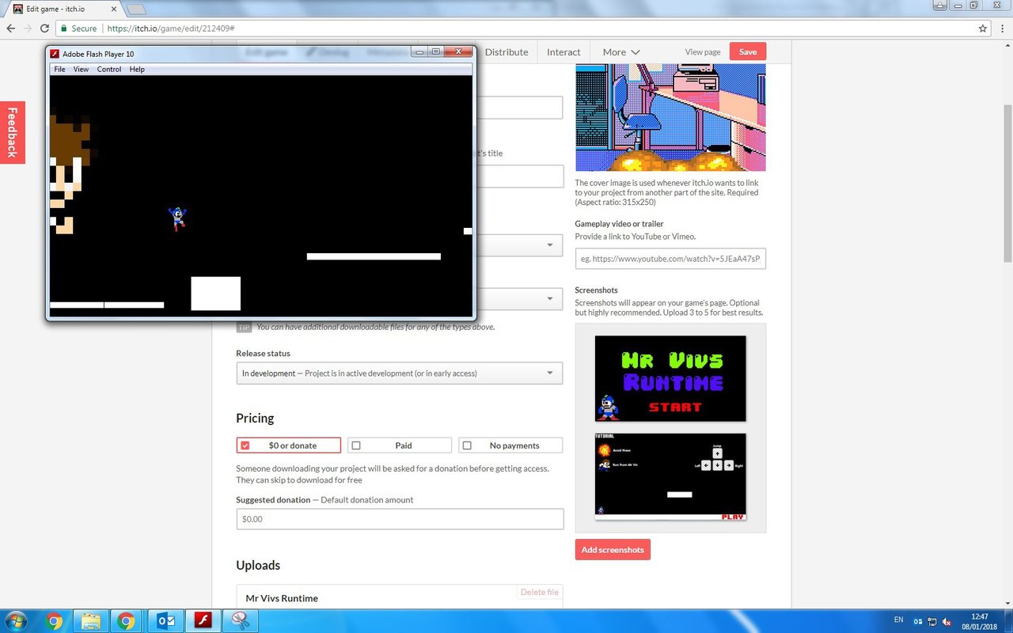Go back using the browser back arrow
This screenshot has height=633, width=1013.
pyautogui.click(x=11, y=28)
